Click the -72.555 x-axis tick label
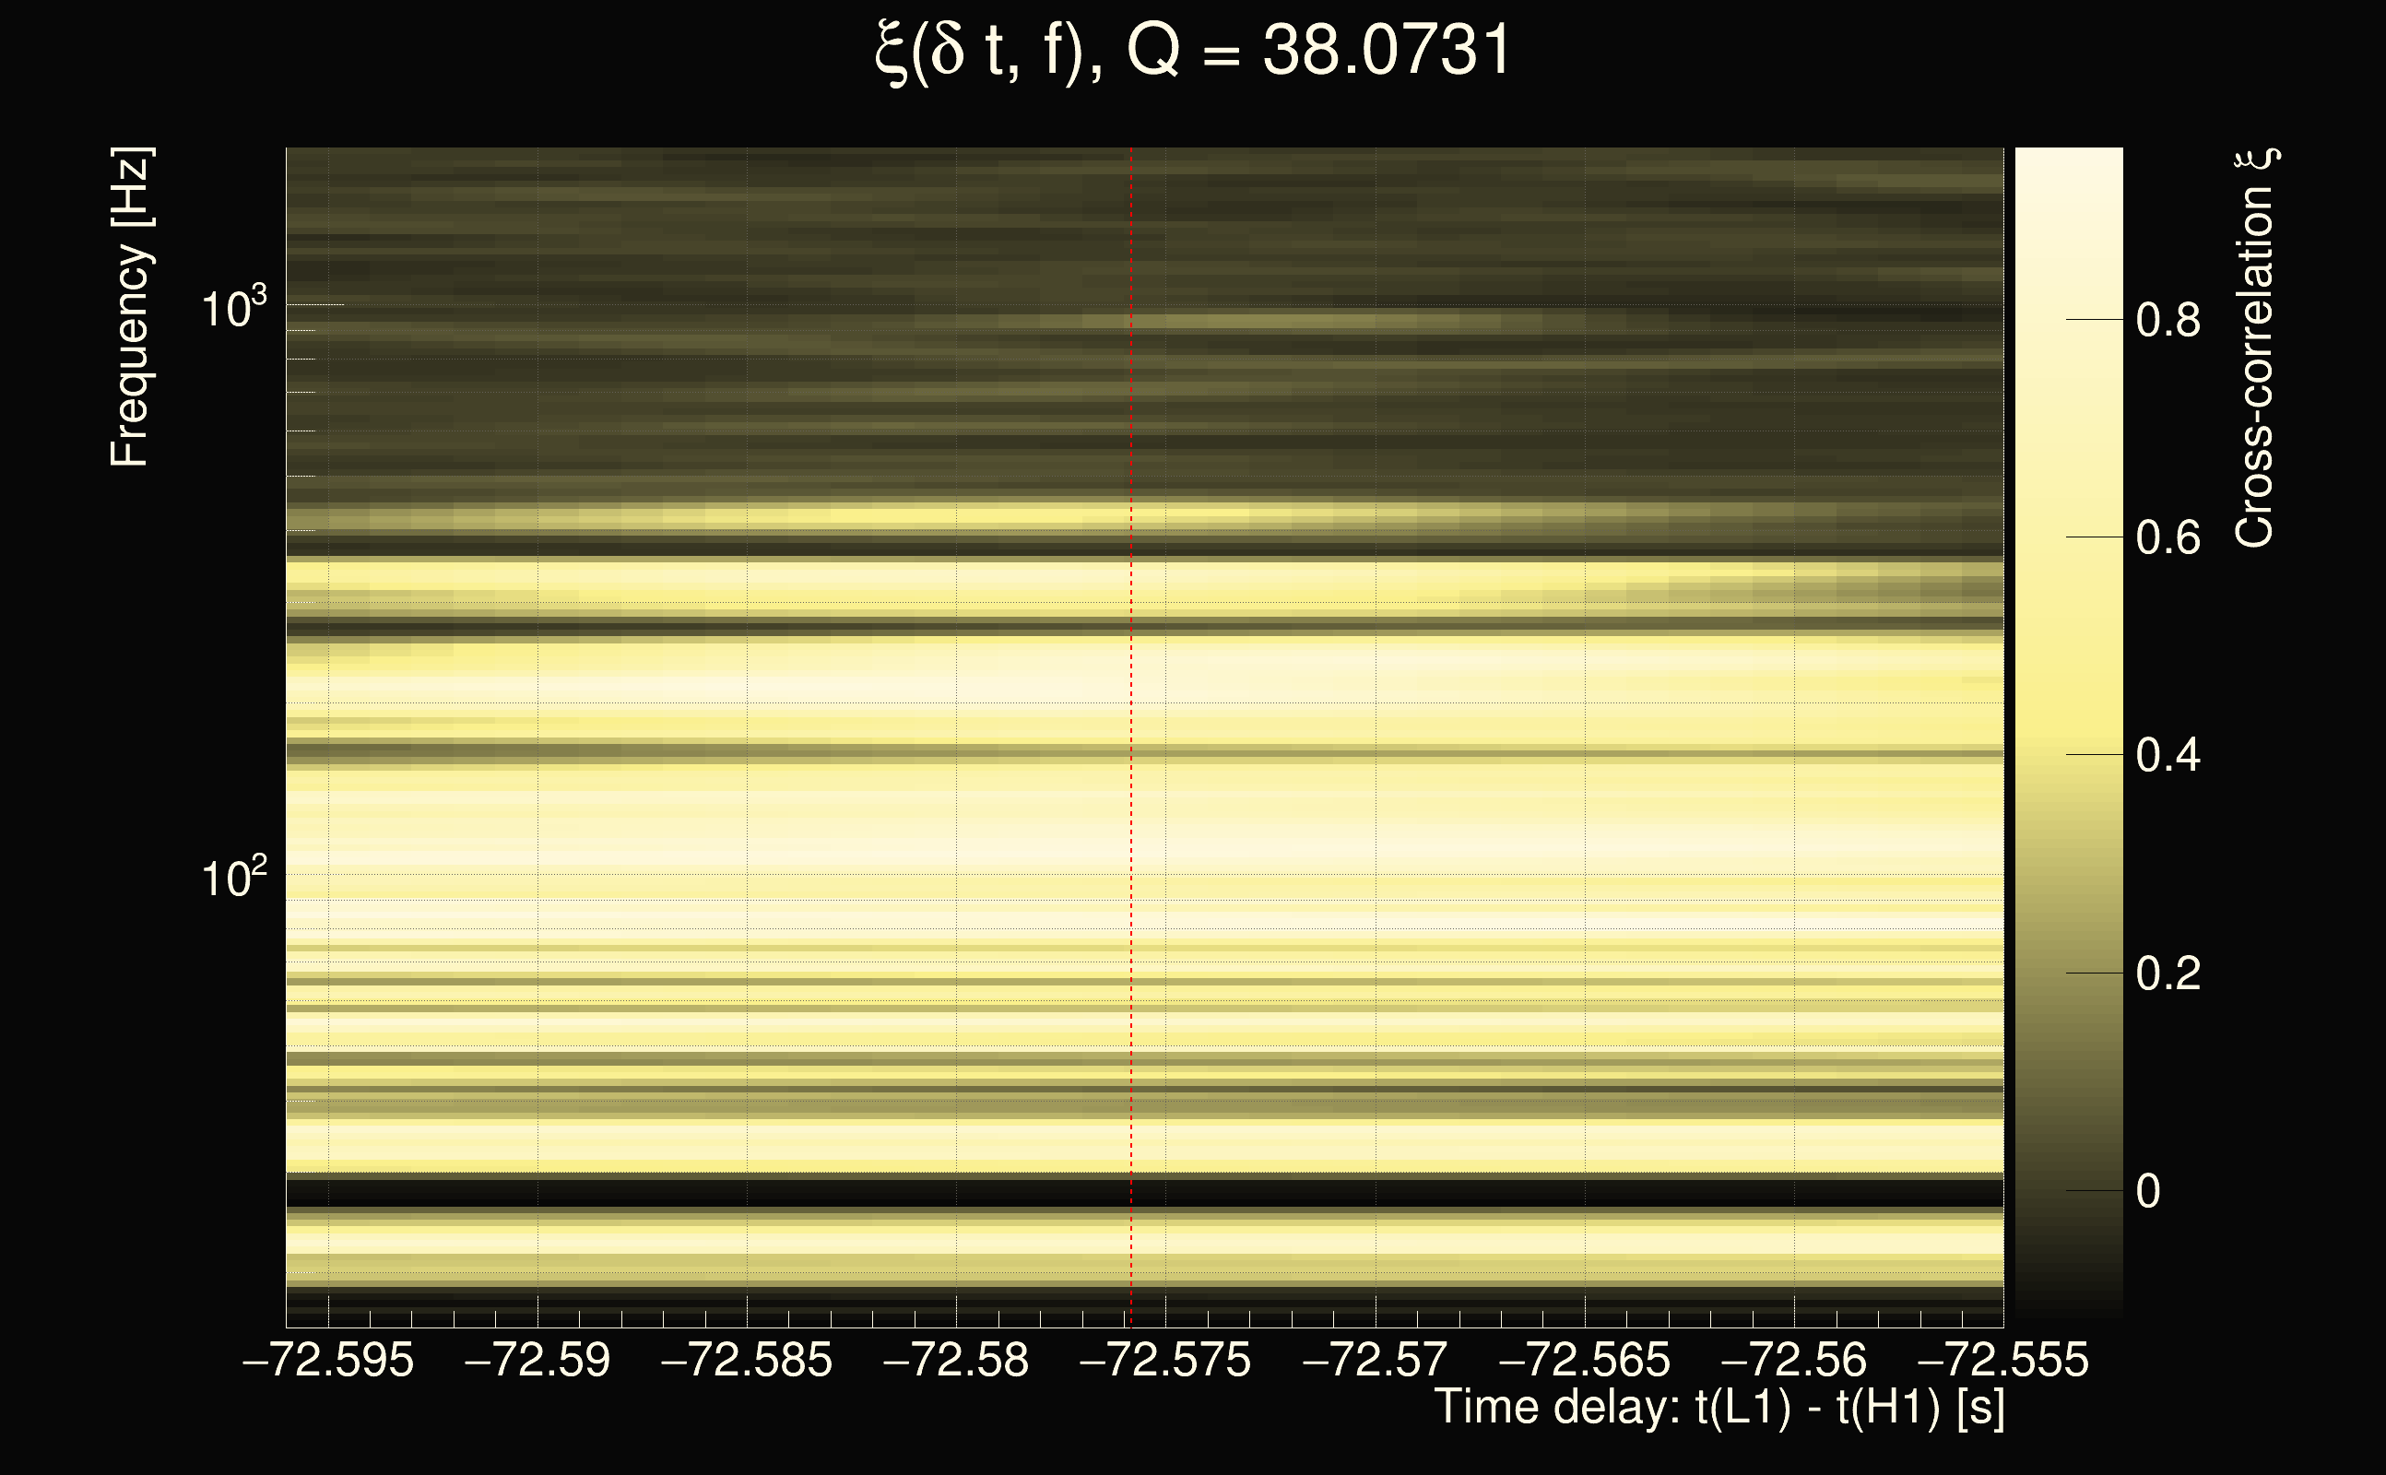The width and height of the screenshot is (2386, 1475). (2002, 1360)
